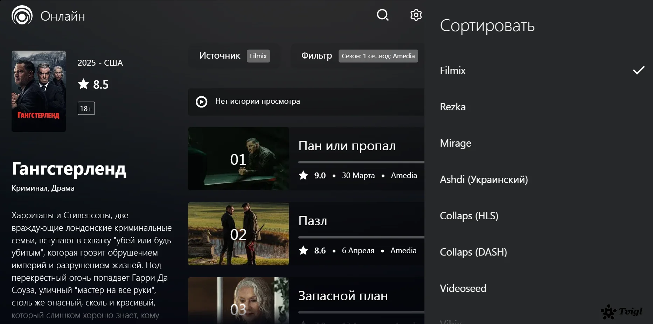
Task: Click progress bar of Пан или пропал
Action: pyautogui.click(x=361, y=162)
